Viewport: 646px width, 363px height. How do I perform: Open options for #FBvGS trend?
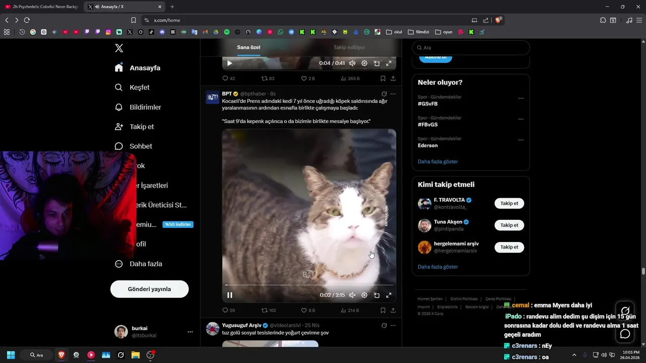click(x=521, y=119)
